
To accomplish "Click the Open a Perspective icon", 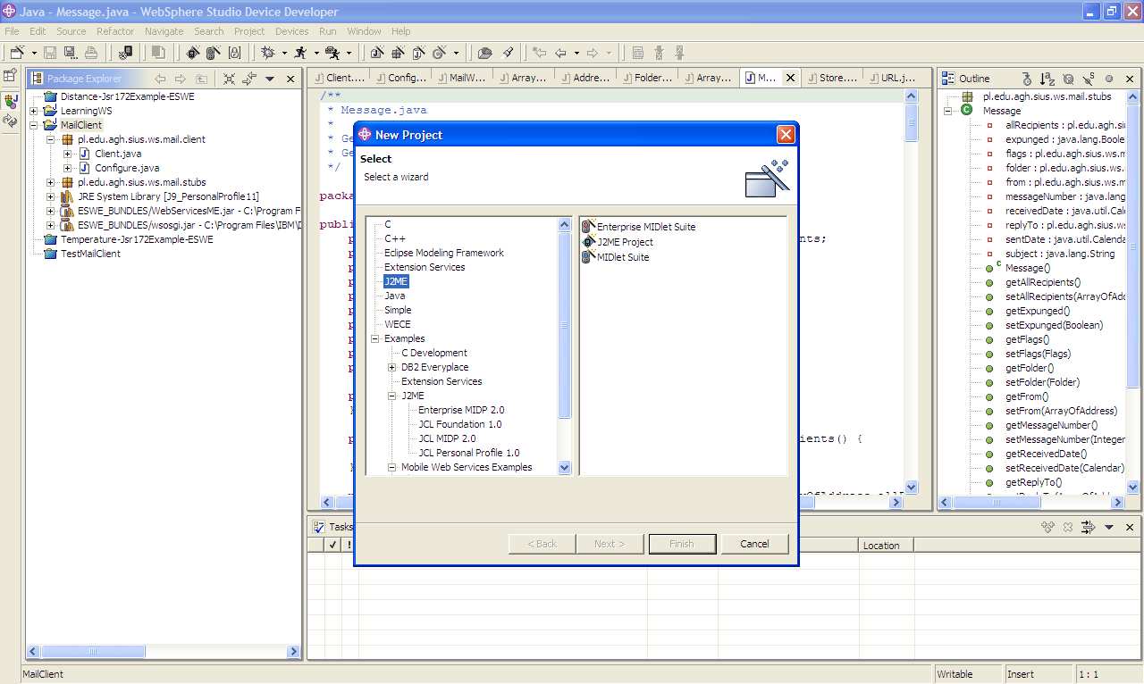I will [10, 76].
